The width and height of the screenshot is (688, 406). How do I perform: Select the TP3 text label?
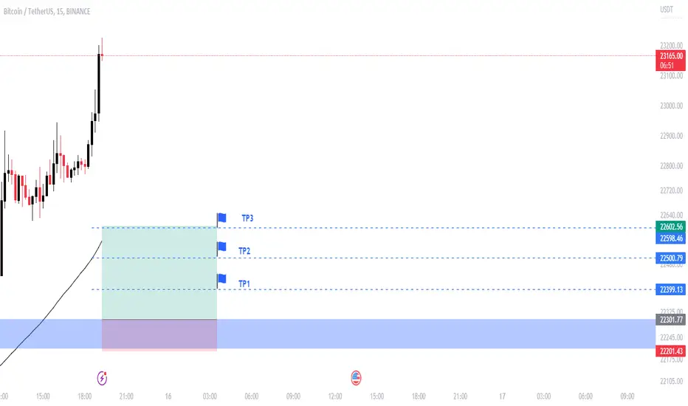(x=247, y=219)
